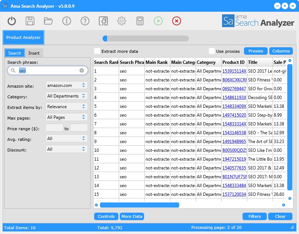Open product ID link 1497415020

coord(234,115)
